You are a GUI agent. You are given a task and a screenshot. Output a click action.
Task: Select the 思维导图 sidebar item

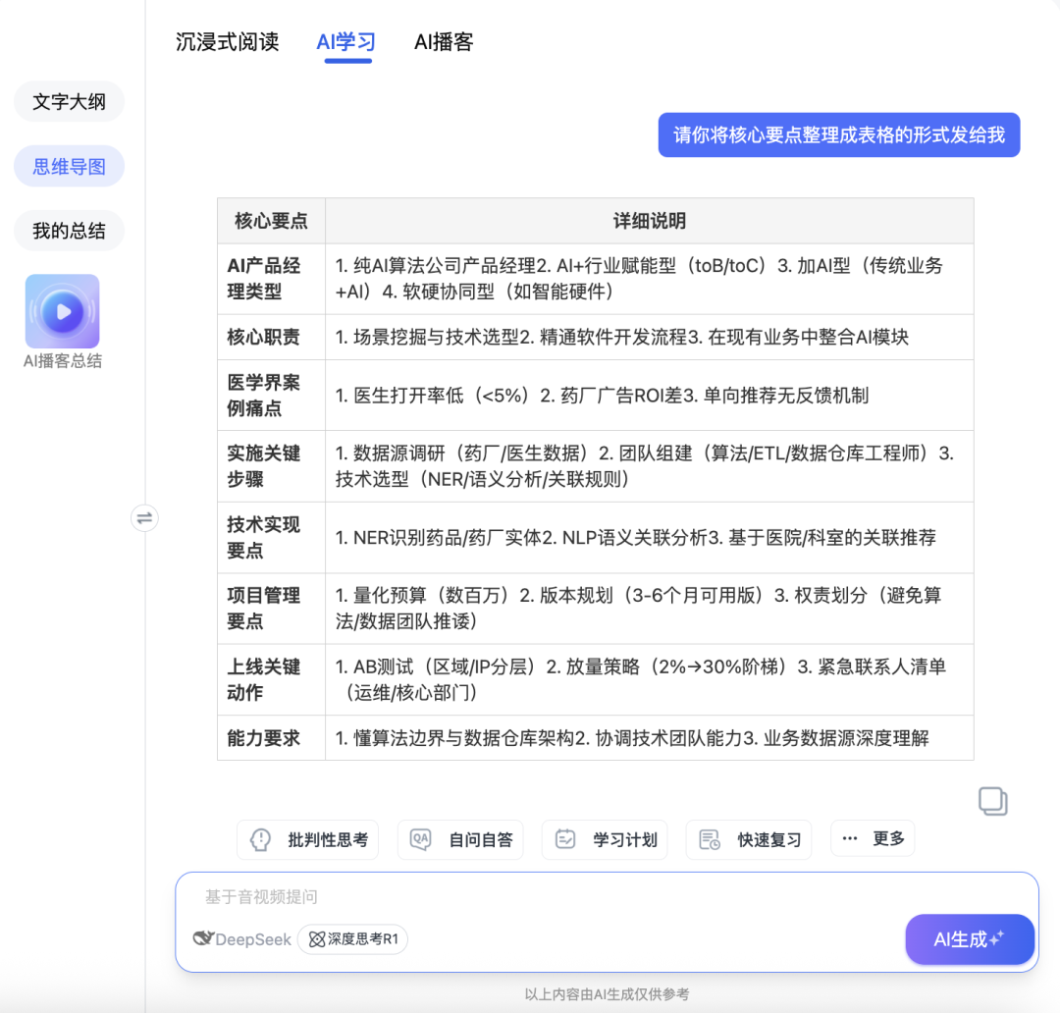pos(69,166)
